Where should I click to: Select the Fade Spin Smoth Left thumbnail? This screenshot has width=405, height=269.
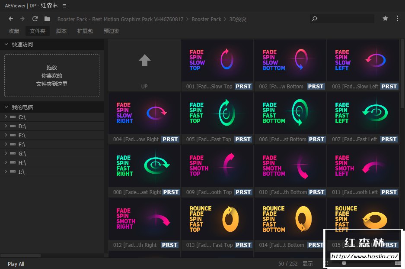coord(363,166)
